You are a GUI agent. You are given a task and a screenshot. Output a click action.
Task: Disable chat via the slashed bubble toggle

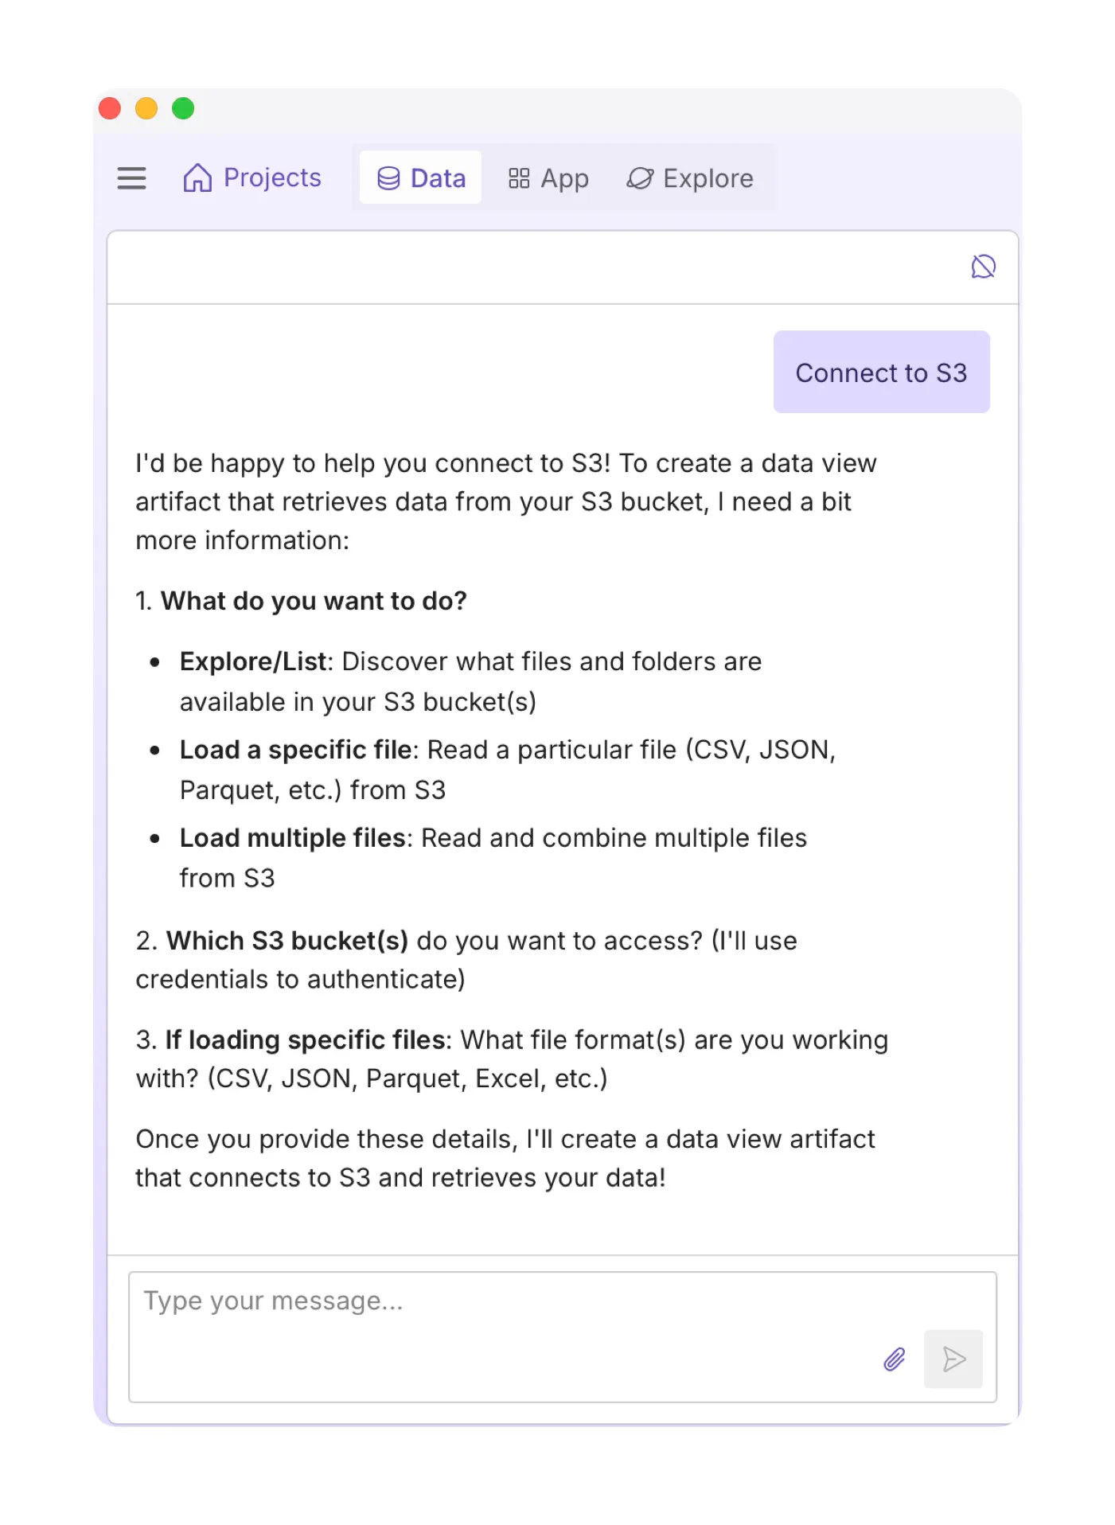[984, 267]
